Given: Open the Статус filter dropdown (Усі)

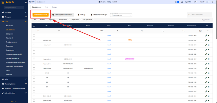Looking at the screenshot, I should click(109, 31).
